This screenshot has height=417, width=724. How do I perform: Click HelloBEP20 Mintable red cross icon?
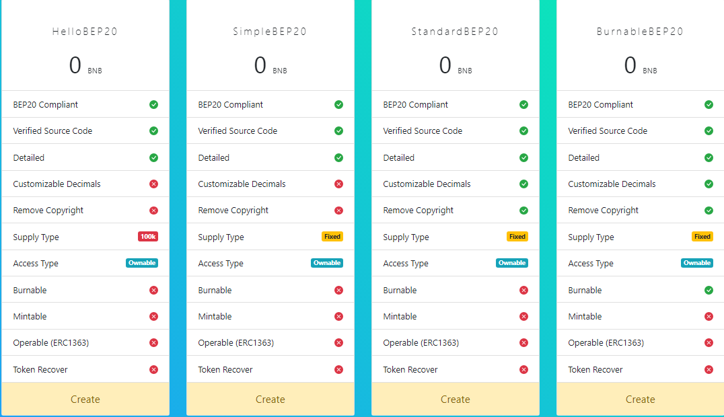tap(154, 316)
